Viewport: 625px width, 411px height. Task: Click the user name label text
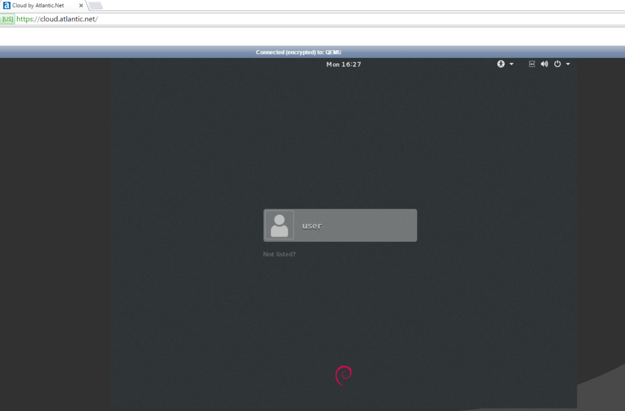click(311, 225)
